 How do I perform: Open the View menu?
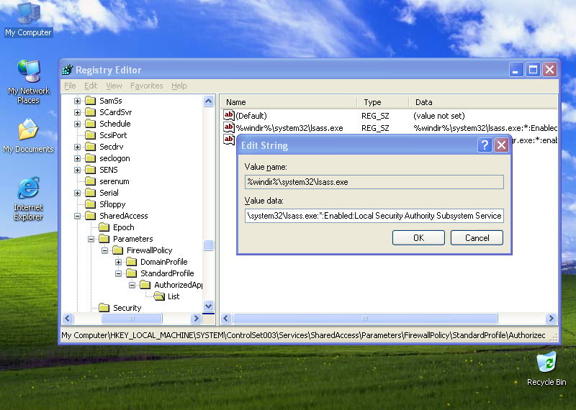(x=114, y=86)
